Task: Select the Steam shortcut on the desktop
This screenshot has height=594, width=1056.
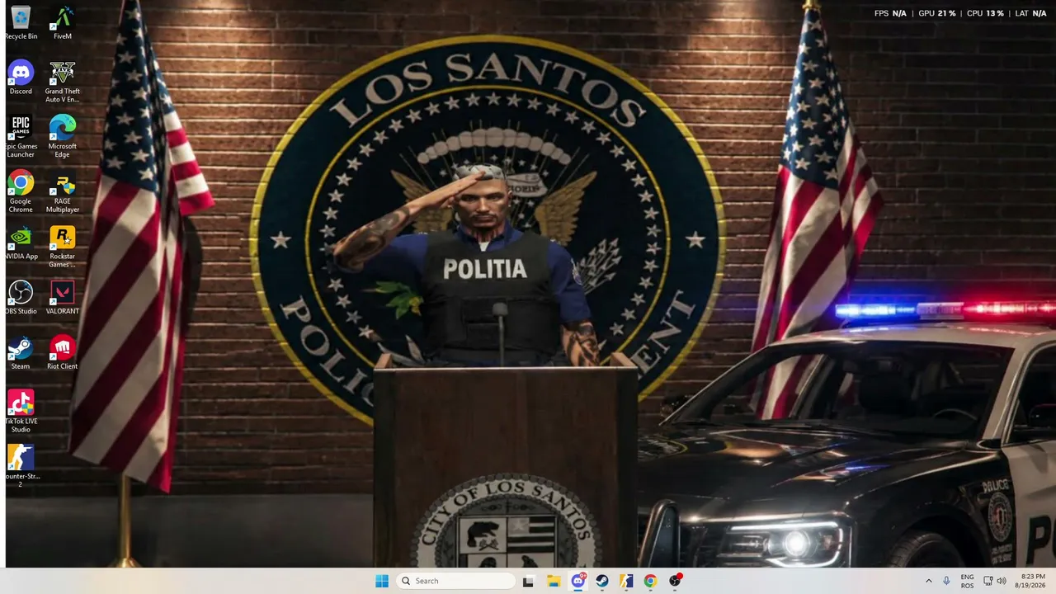Action: tap(21, 353)
